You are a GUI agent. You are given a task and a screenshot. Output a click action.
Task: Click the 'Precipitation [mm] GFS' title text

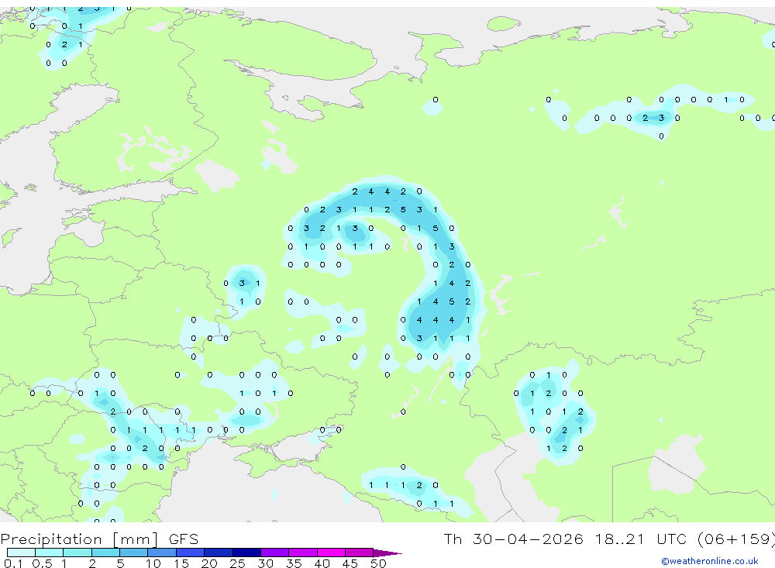coord(99,539)
